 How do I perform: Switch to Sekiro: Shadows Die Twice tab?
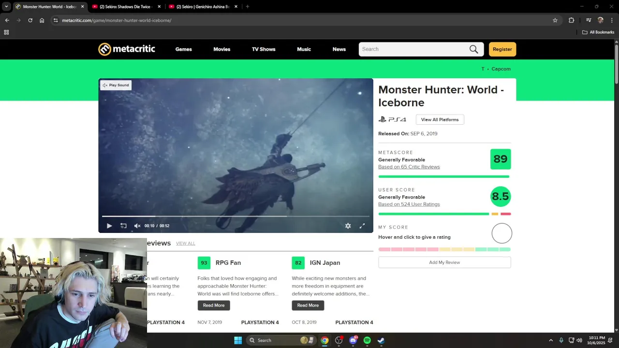[x=126, y=7]
